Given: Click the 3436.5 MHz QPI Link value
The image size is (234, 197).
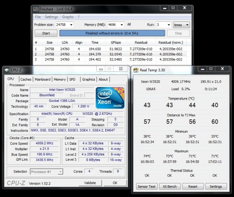Looking at the screenshot, I should coord(44,160).
